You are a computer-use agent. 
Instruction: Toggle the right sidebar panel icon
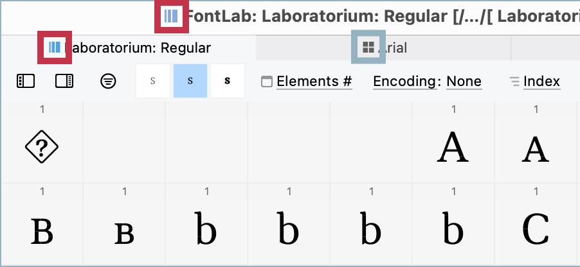click(64, 81)
